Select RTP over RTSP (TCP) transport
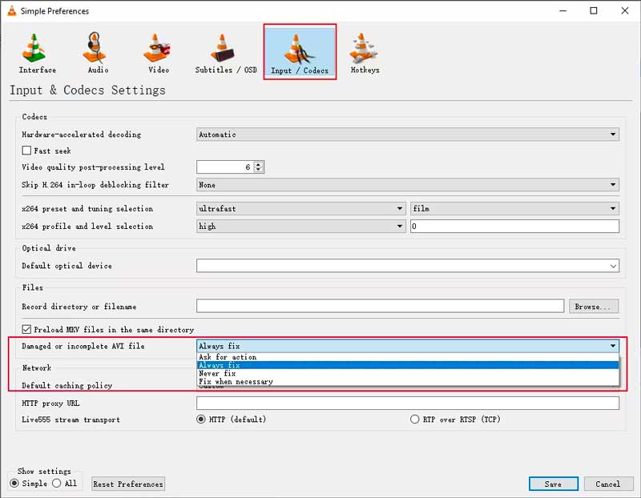Image resolution: width=641 pixels, height=498 pixels. [x=414, y=420]
